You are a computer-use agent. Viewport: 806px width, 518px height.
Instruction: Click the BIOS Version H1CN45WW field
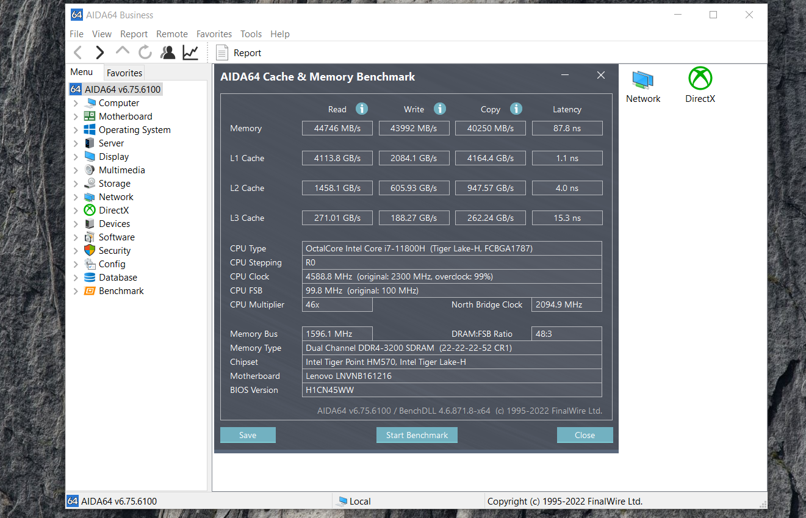[452, 390]
